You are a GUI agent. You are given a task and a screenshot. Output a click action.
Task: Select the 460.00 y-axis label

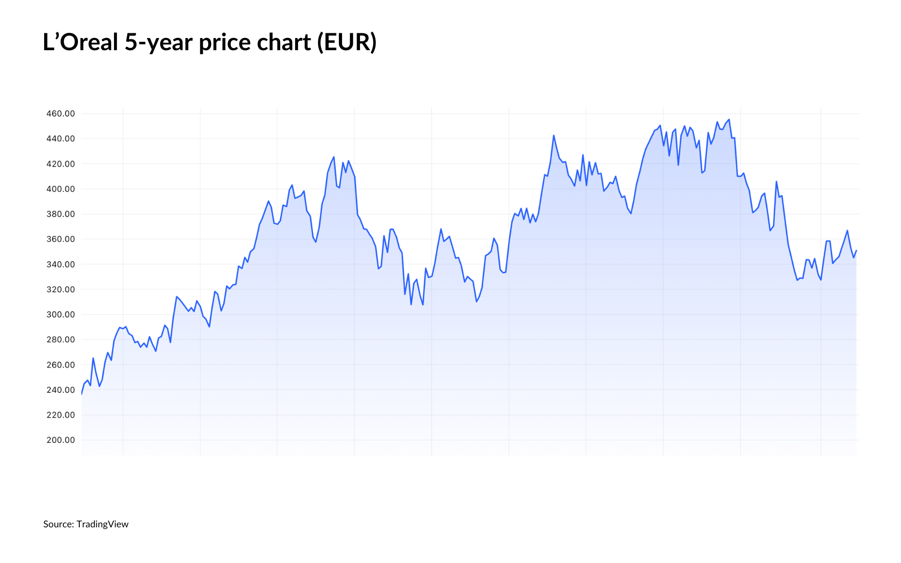pos(61,114)
